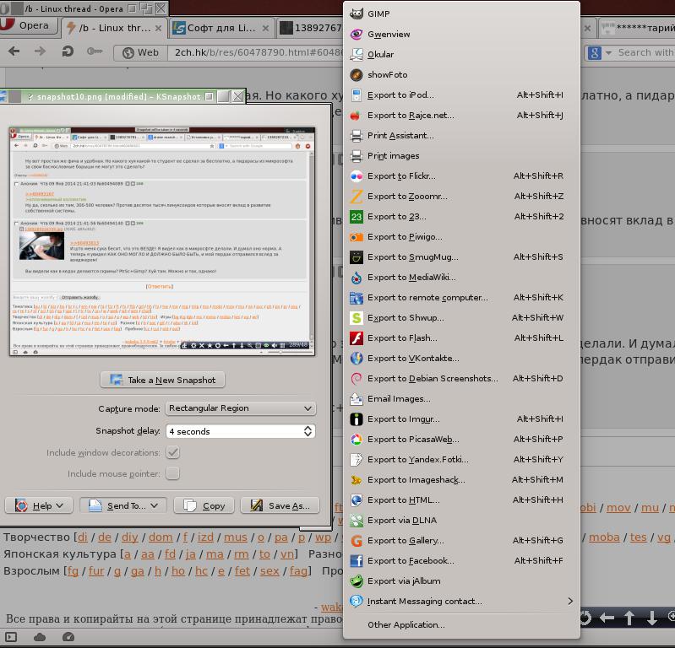Click the Email Images icon

(357, 398)
